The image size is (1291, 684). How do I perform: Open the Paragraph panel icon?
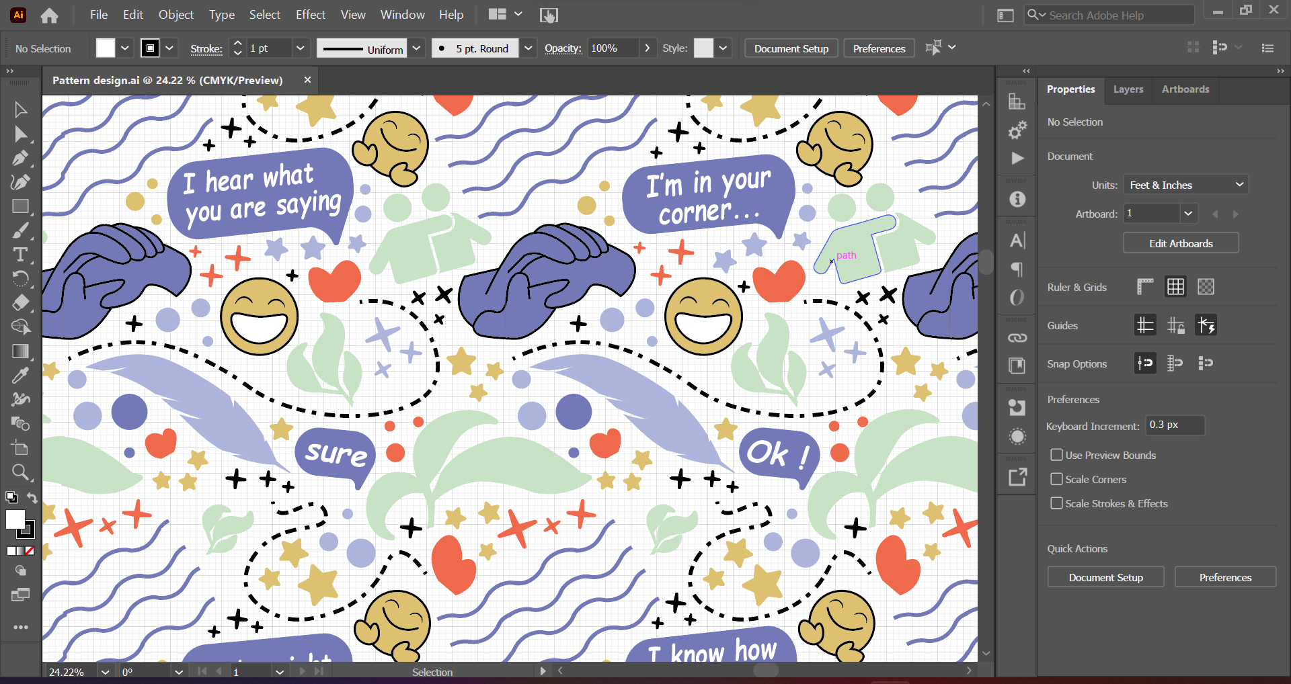[1016, 269]
